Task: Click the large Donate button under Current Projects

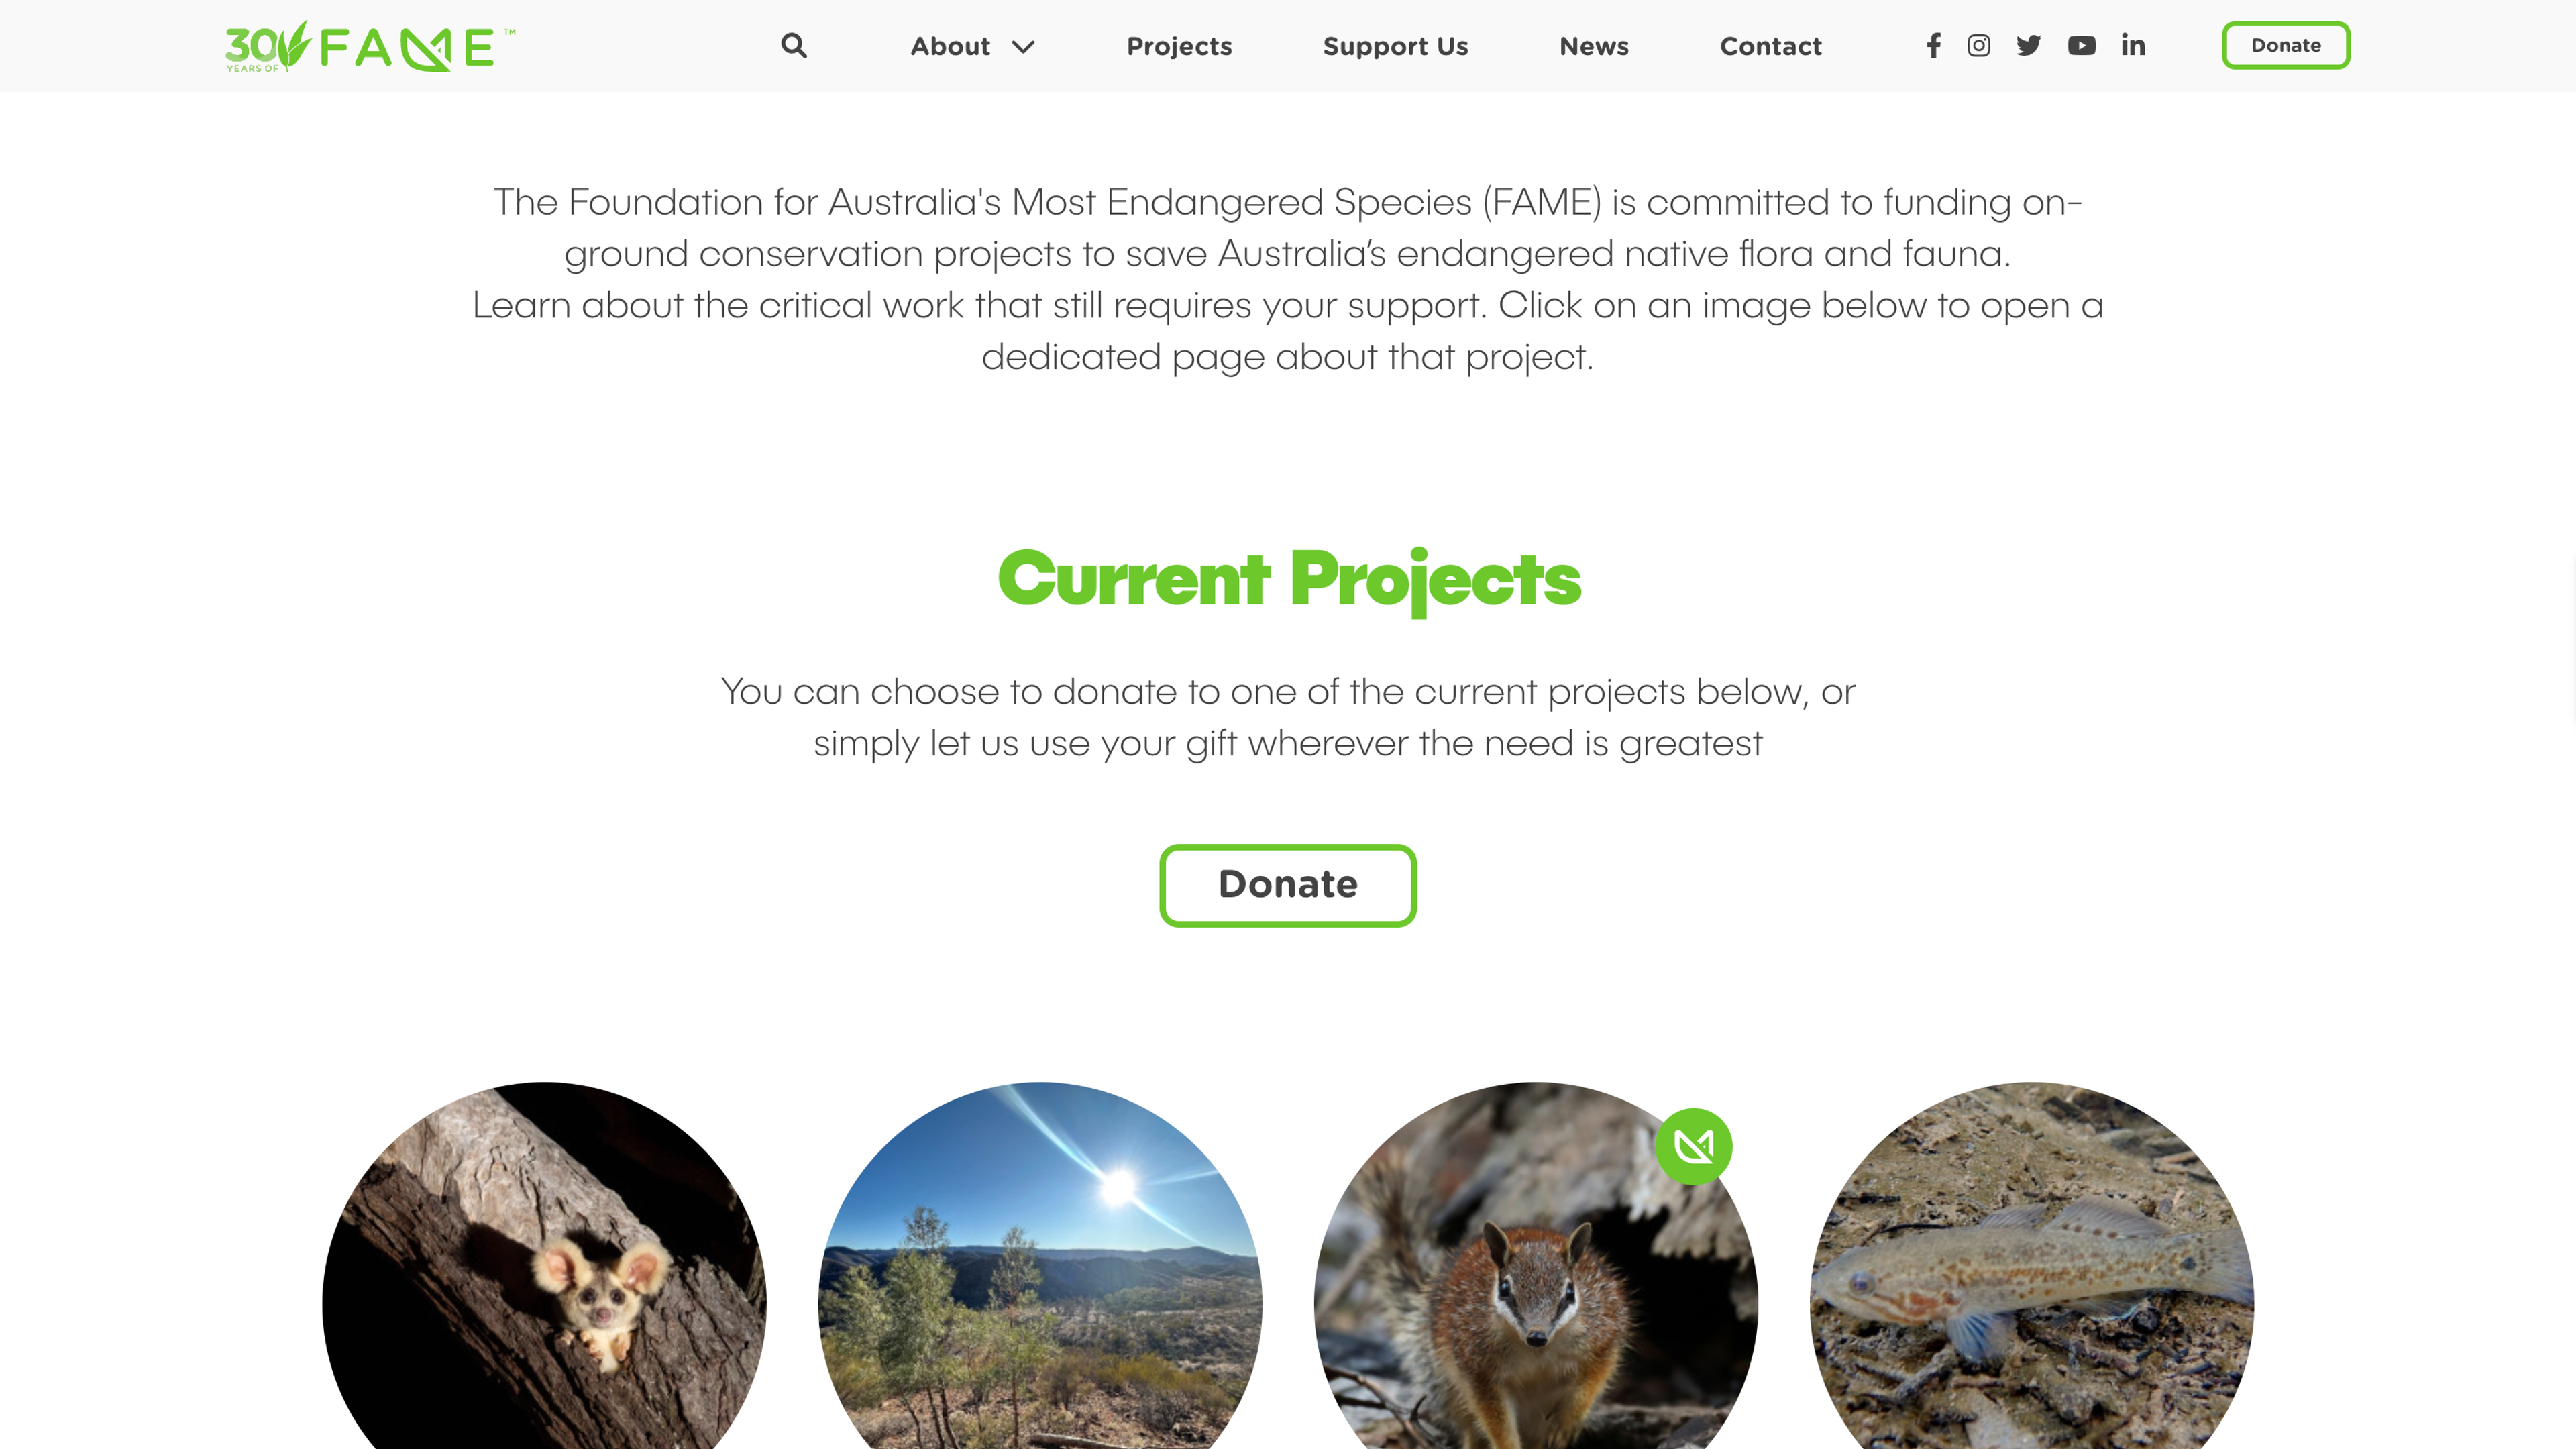Action: coord(1288,885)
